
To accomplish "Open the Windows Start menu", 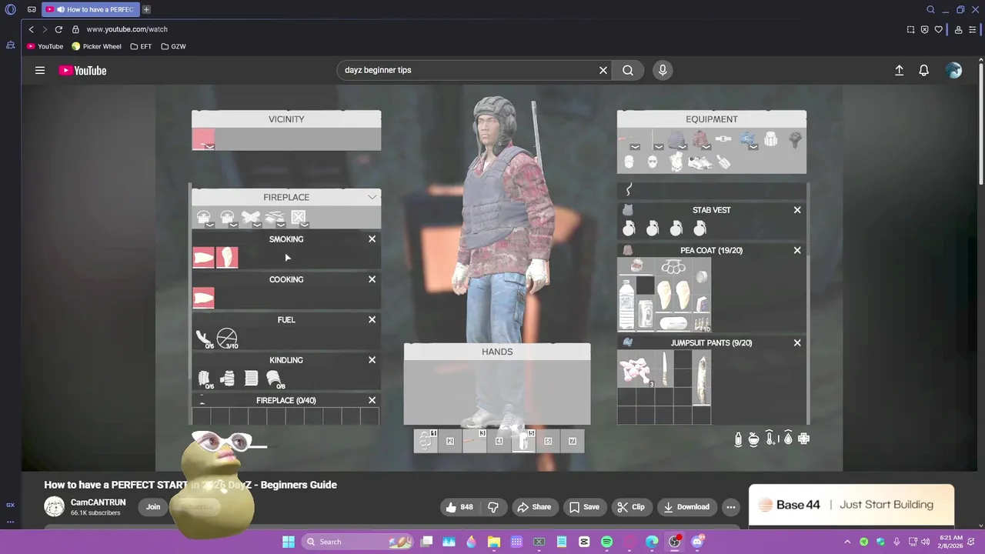I will pos(288,542).
